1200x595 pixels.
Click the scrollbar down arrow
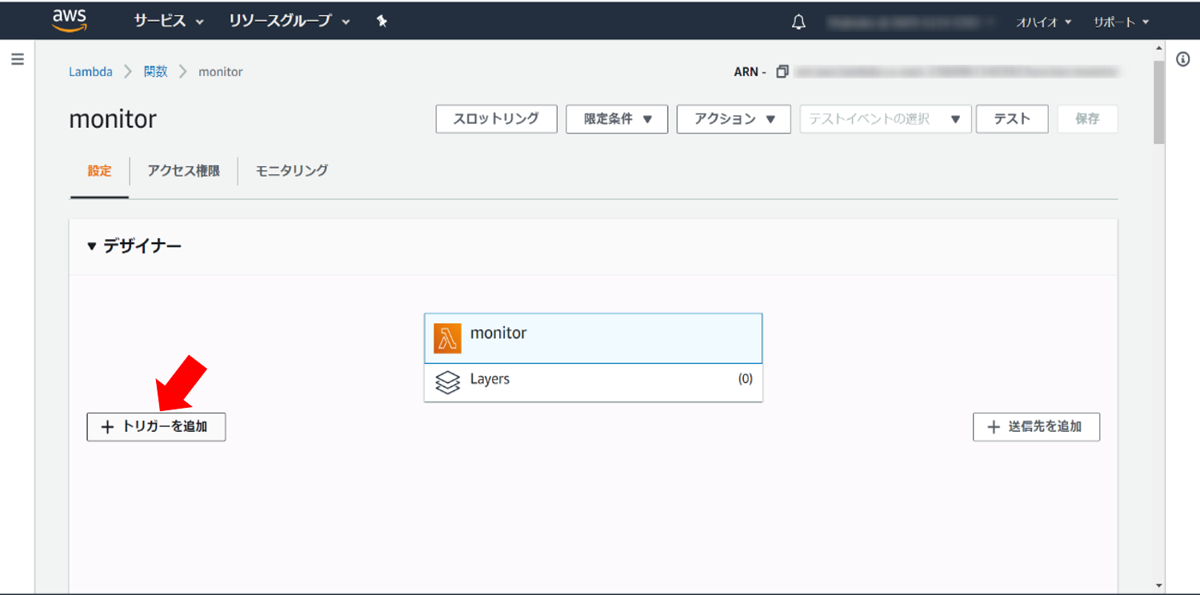pos(1159,585)
